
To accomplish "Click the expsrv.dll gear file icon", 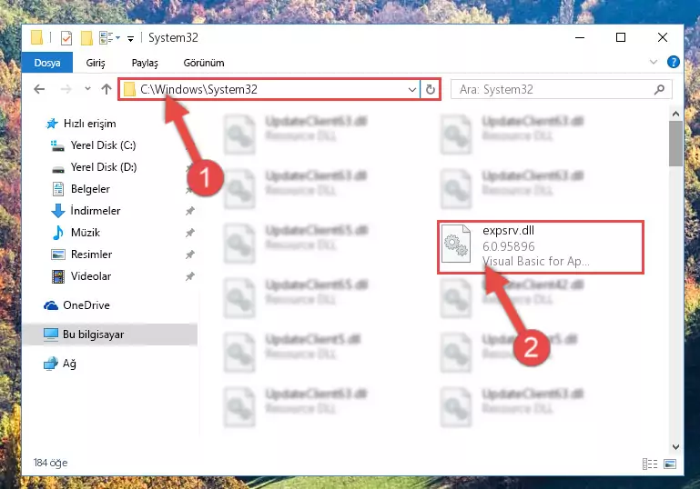I will point(456,244).
